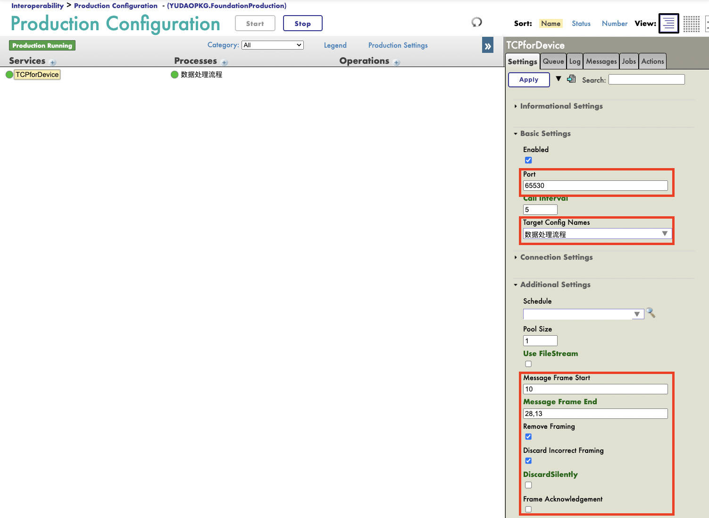Switch to the Queue tab
The height and width of the screenshot is (518, 709).
pos(553,61)
